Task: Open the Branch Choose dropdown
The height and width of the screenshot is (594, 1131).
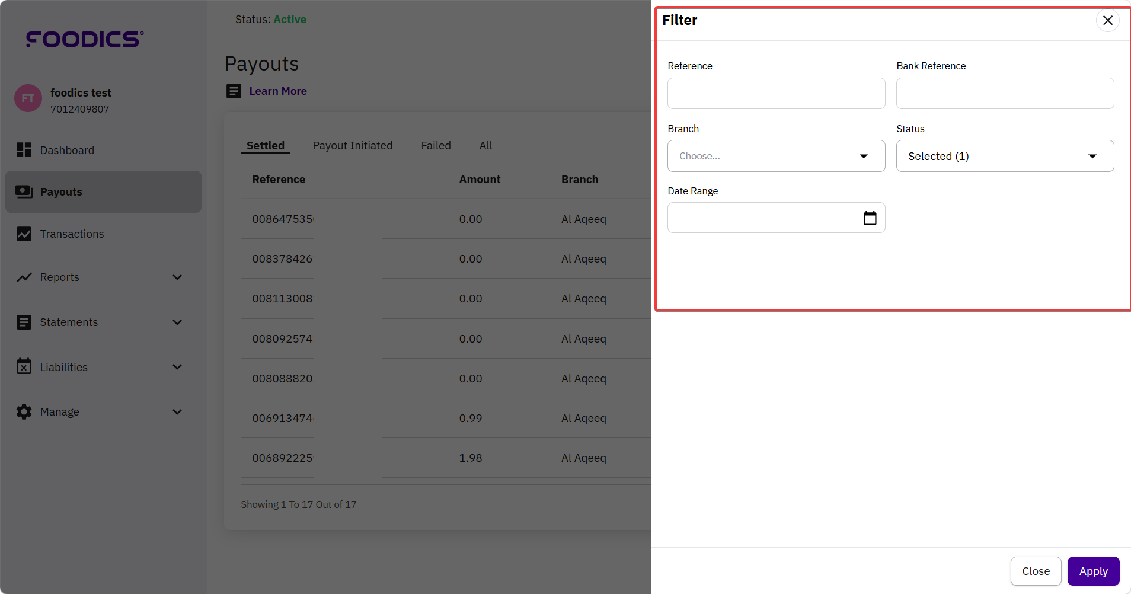Action: pyautogui.click(x=776, y=156)
